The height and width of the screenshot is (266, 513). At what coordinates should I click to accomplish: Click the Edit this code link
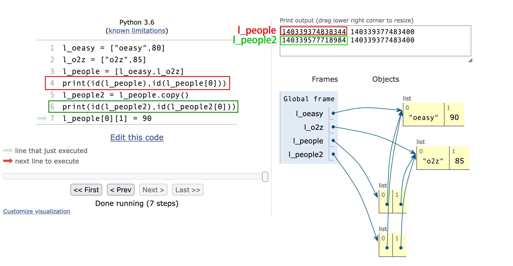pos(137,138)
